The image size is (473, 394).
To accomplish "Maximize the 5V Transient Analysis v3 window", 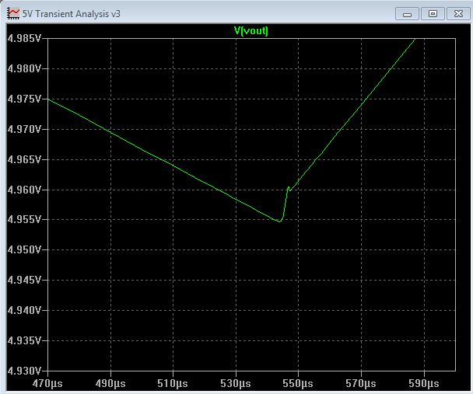I will (433, 14).
